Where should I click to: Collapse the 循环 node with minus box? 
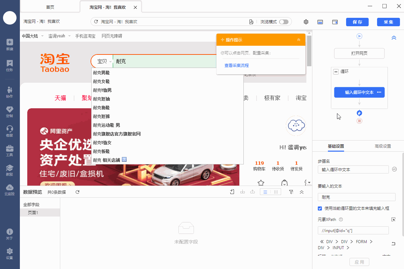(336, 72)
